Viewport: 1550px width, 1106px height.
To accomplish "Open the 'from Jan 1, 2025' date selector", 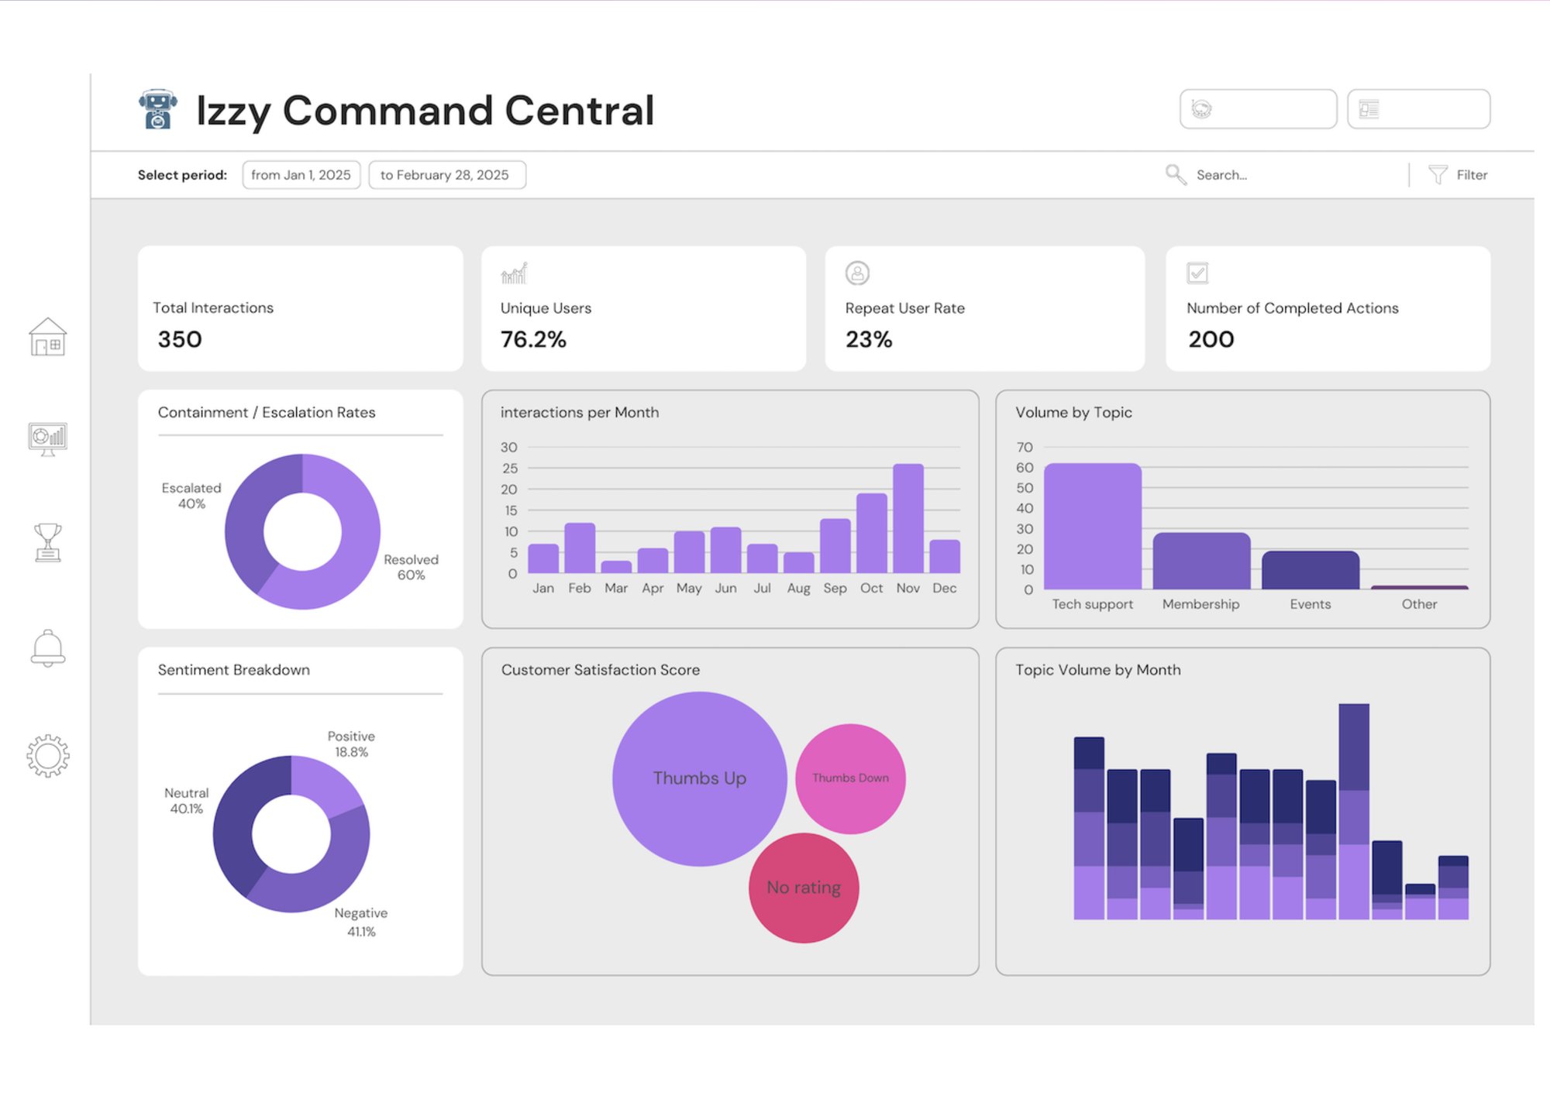I will coord(301,175).
